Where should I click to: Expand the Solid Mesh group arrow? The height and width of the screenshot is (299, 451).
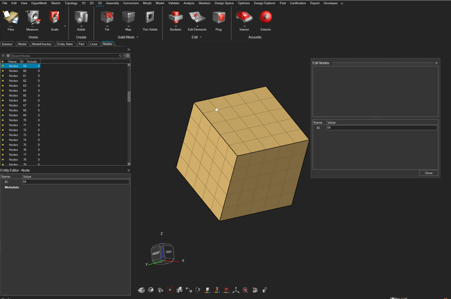coord(137,37)
